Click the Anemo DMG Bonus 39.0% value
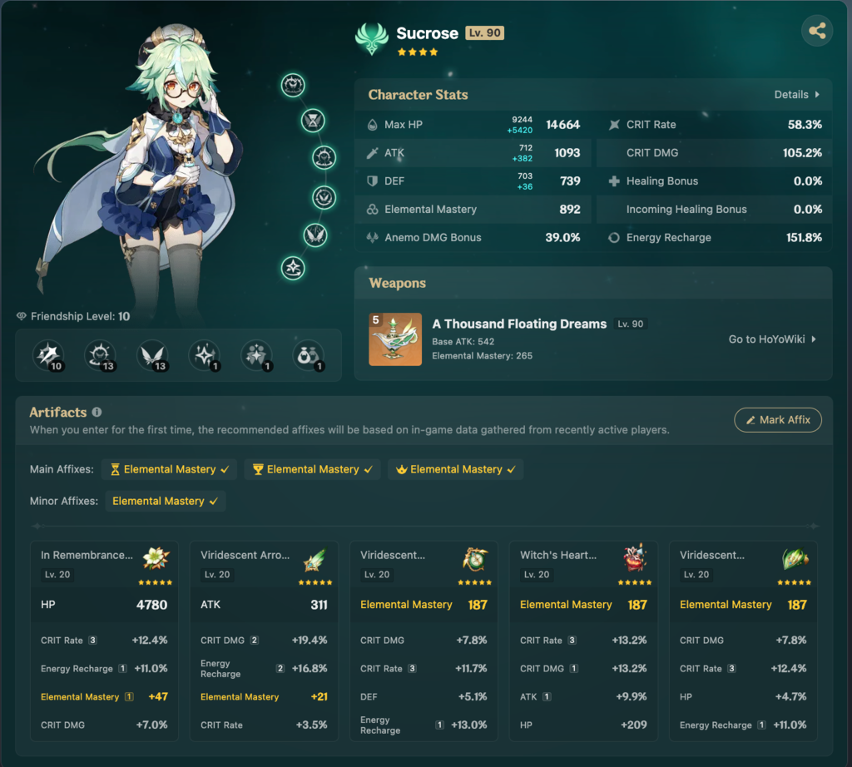This screenshot has height=767, width=852. (x=563, y=238)
